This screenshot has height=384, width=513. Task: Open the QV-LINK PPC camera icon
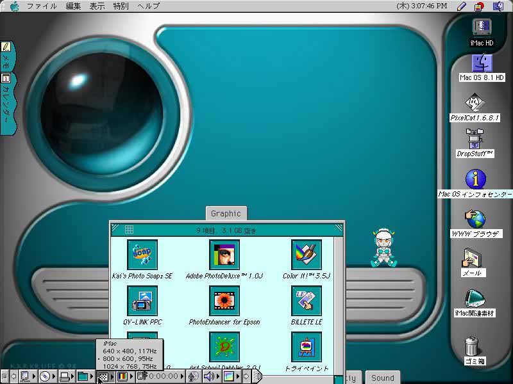142,301
